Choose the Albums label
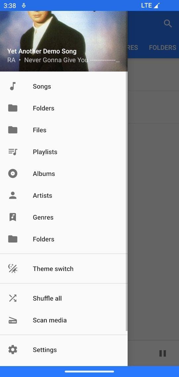The height and width of the screenshot is (377, 179). coord(44,174)
